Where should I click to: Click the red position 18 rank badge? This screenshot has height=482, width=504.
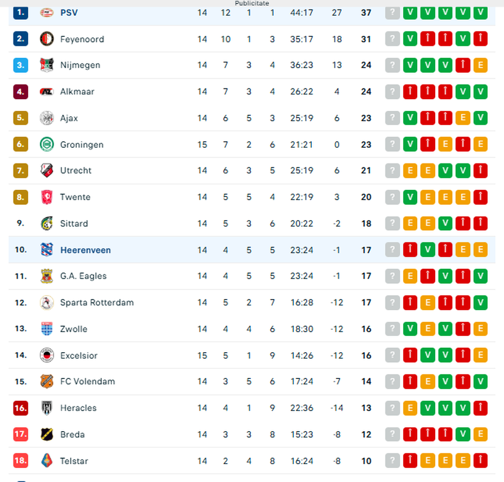[x=21, y=461]
